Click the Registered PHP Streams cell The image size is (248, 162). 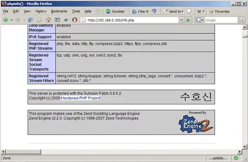[41, 46]
